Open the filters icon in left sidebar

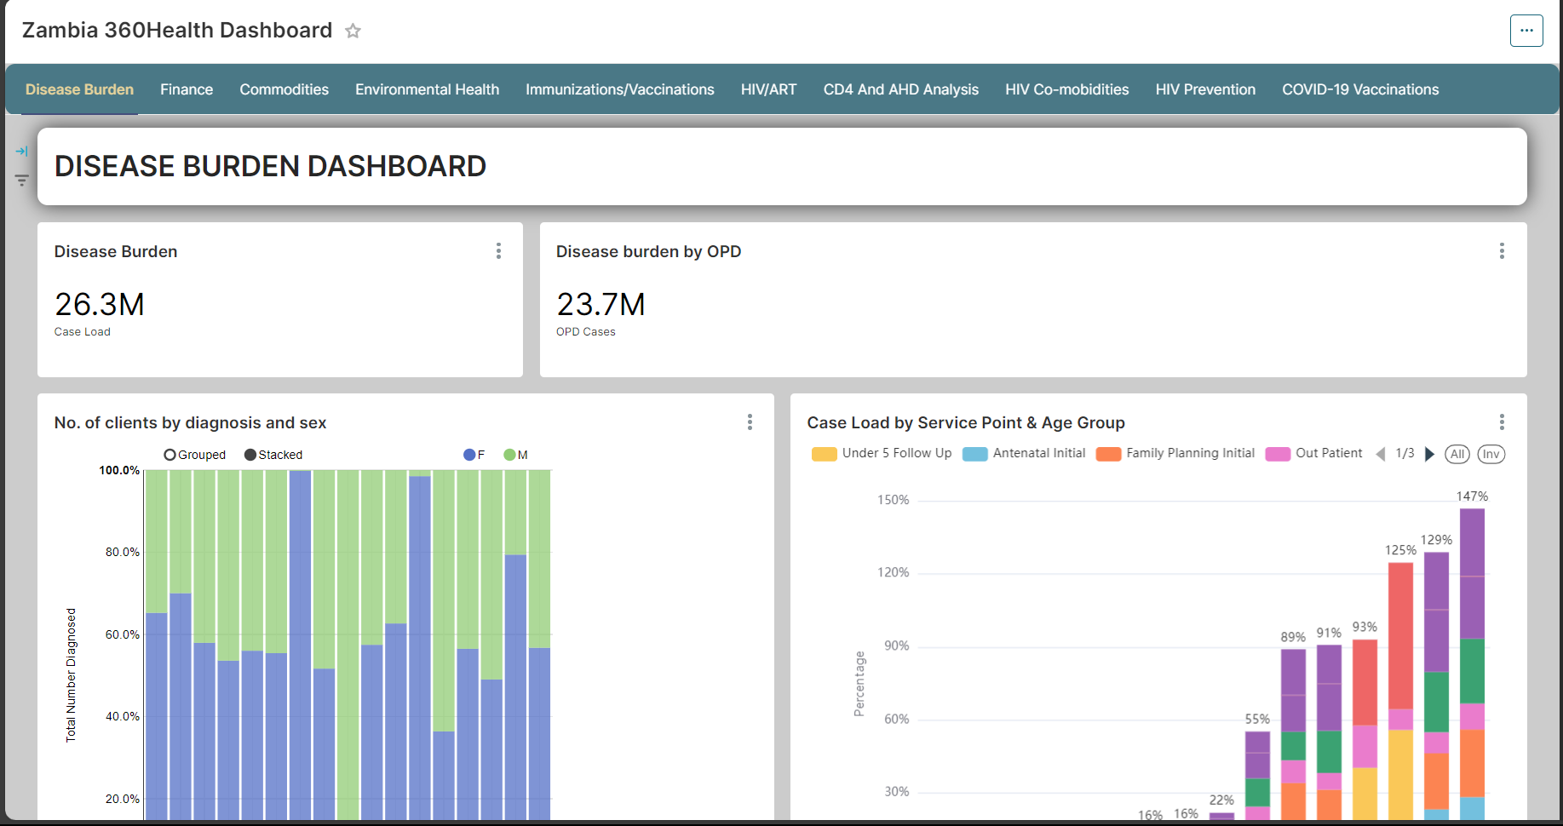pos(21,181)
